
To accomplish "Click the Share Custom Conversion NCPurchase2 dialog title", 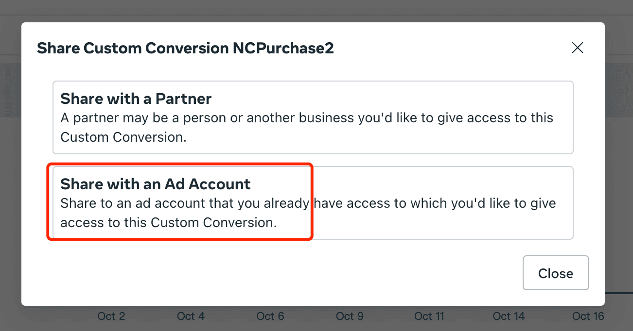I will (x=185, y=48).
